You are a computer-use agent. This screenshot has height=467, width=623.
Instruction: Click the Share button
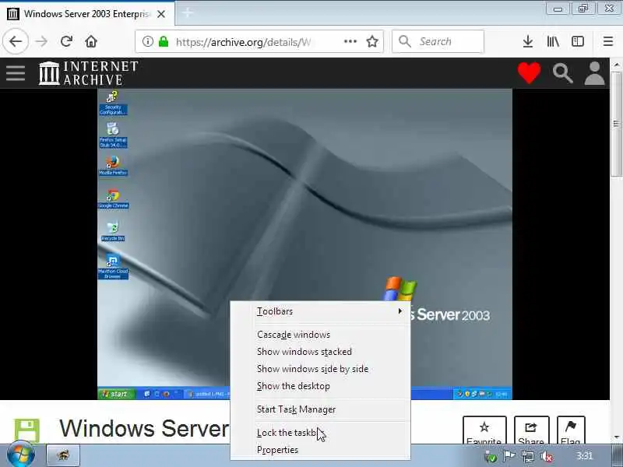tap(531, 430)
